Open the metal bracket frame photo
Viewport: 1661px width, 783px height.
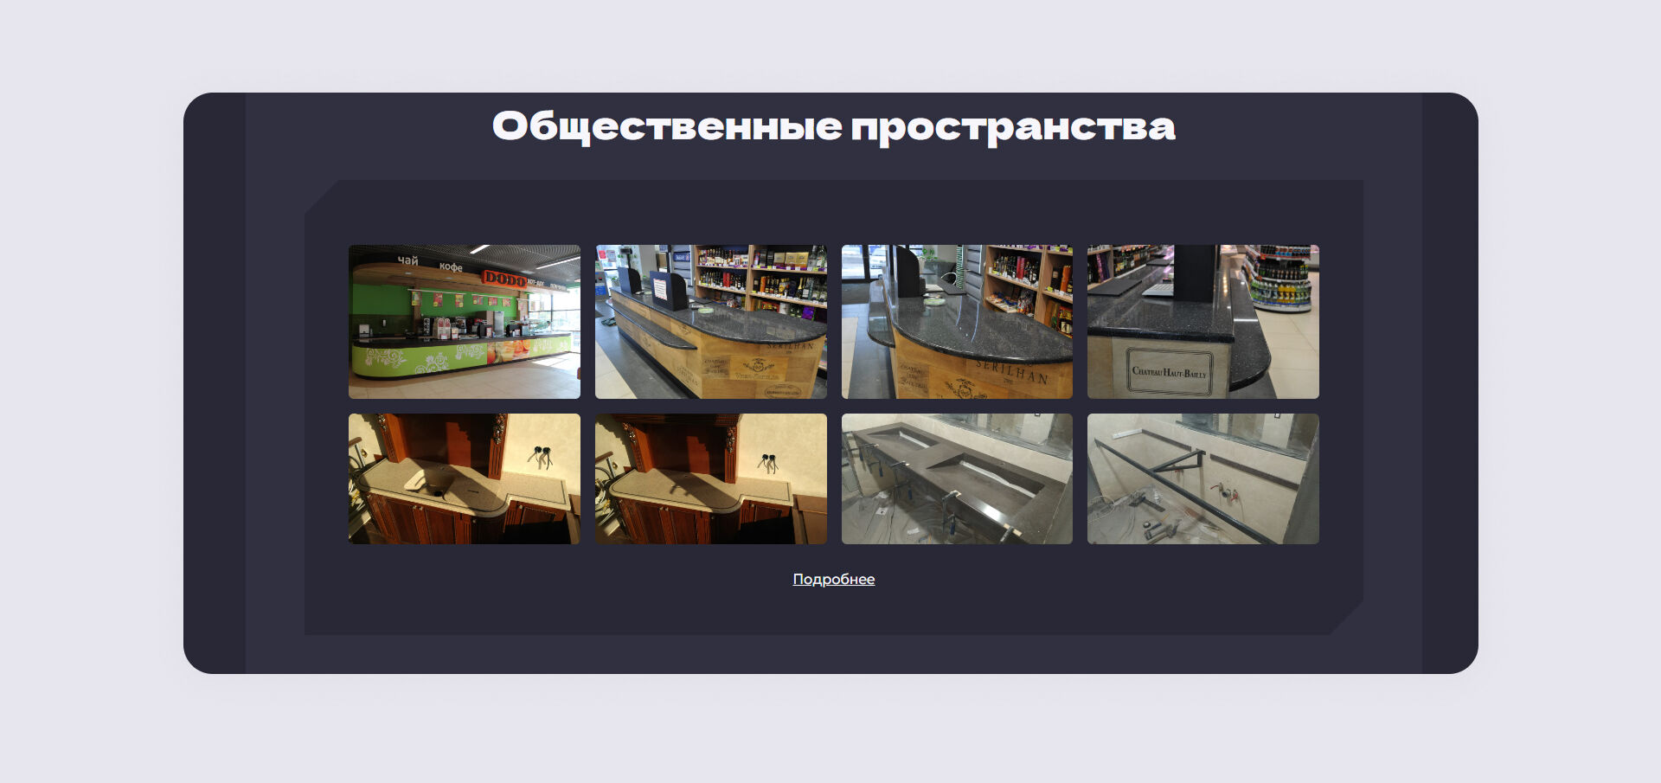click(x=1202, y=478)
